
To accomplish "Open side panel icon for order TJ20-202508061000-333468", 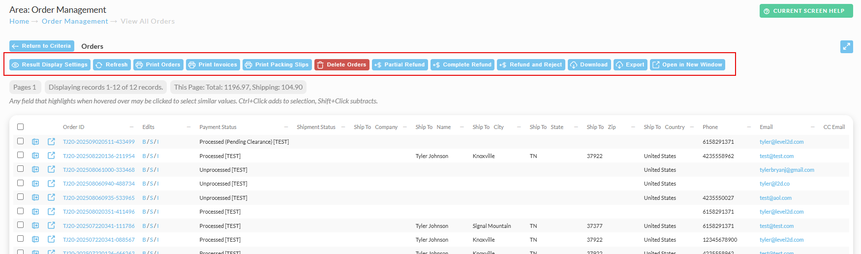I will tap(35, 169).
